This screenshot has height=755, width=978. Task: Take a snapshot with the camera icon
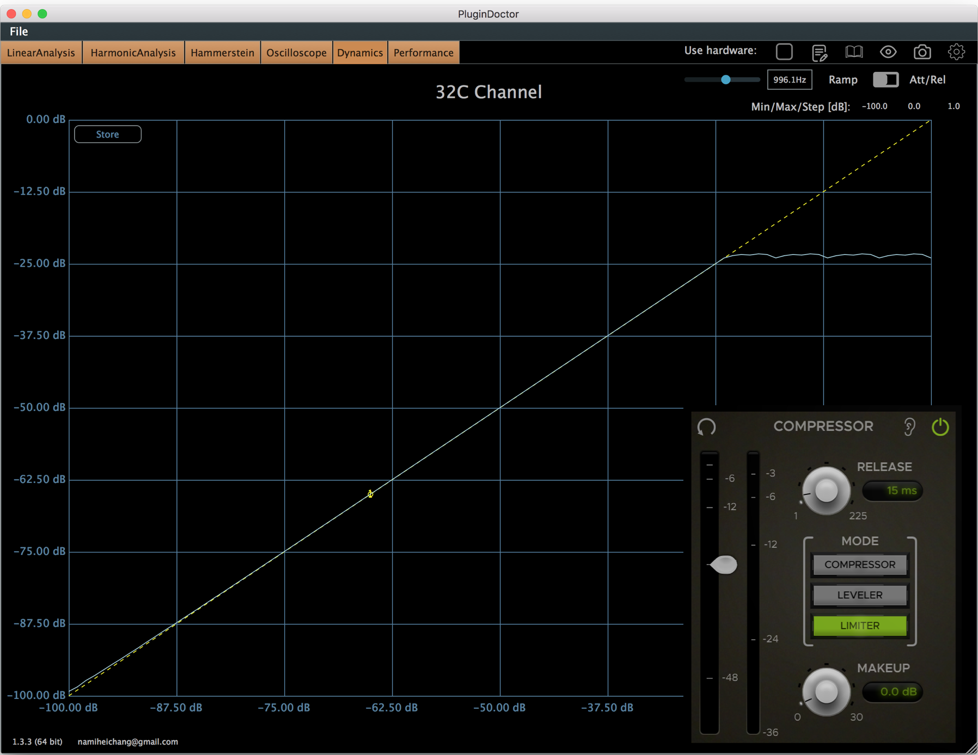coord(922,52)
